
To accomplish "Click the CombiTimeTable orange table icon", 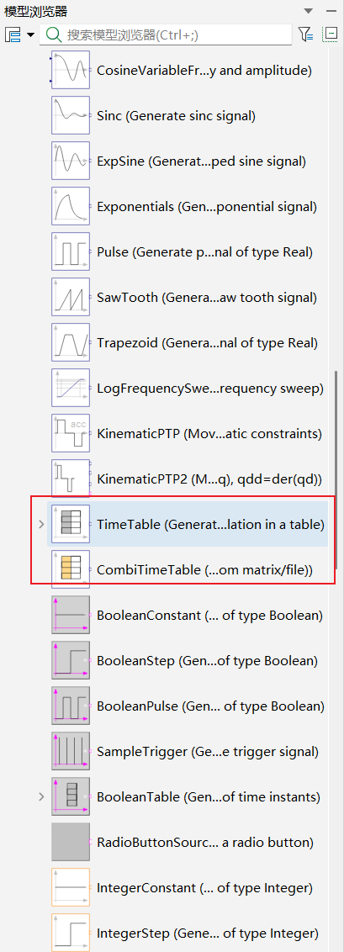I will [x=71, y=569].
